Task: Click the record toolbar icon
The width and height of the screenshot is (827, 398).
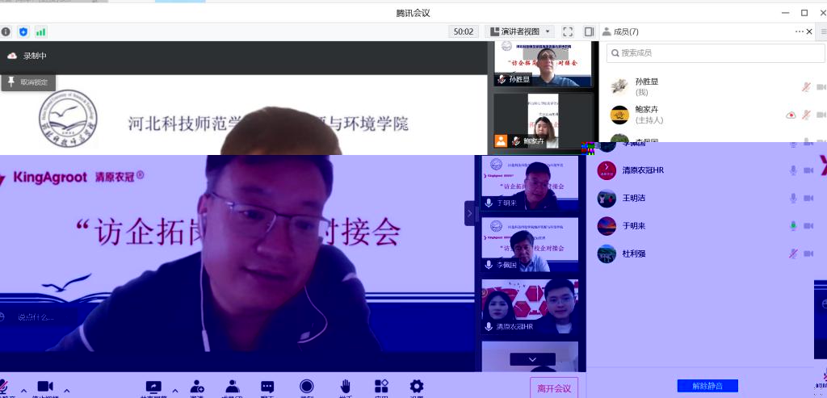Action: 306,388
